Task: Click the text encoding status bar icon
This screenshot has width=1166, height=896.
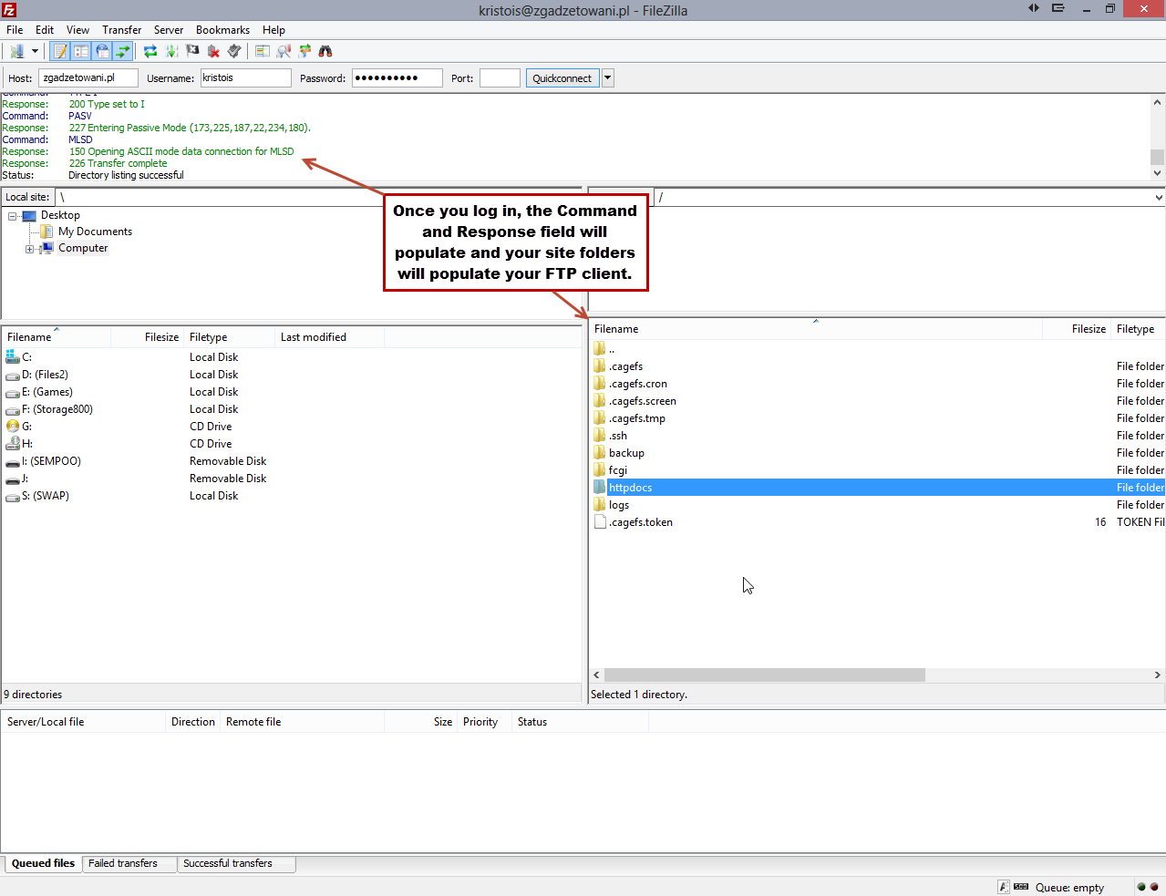Action: coord(1004,887)
